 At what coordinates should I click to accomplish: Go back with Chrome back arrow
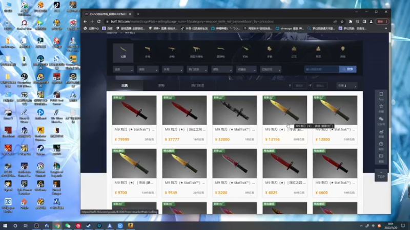(x=85, y=21)
